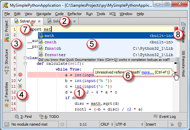Click the Structure diagram icon
Image resolution: width=190 pixels, height=130 pixels.
click(6, 72)
